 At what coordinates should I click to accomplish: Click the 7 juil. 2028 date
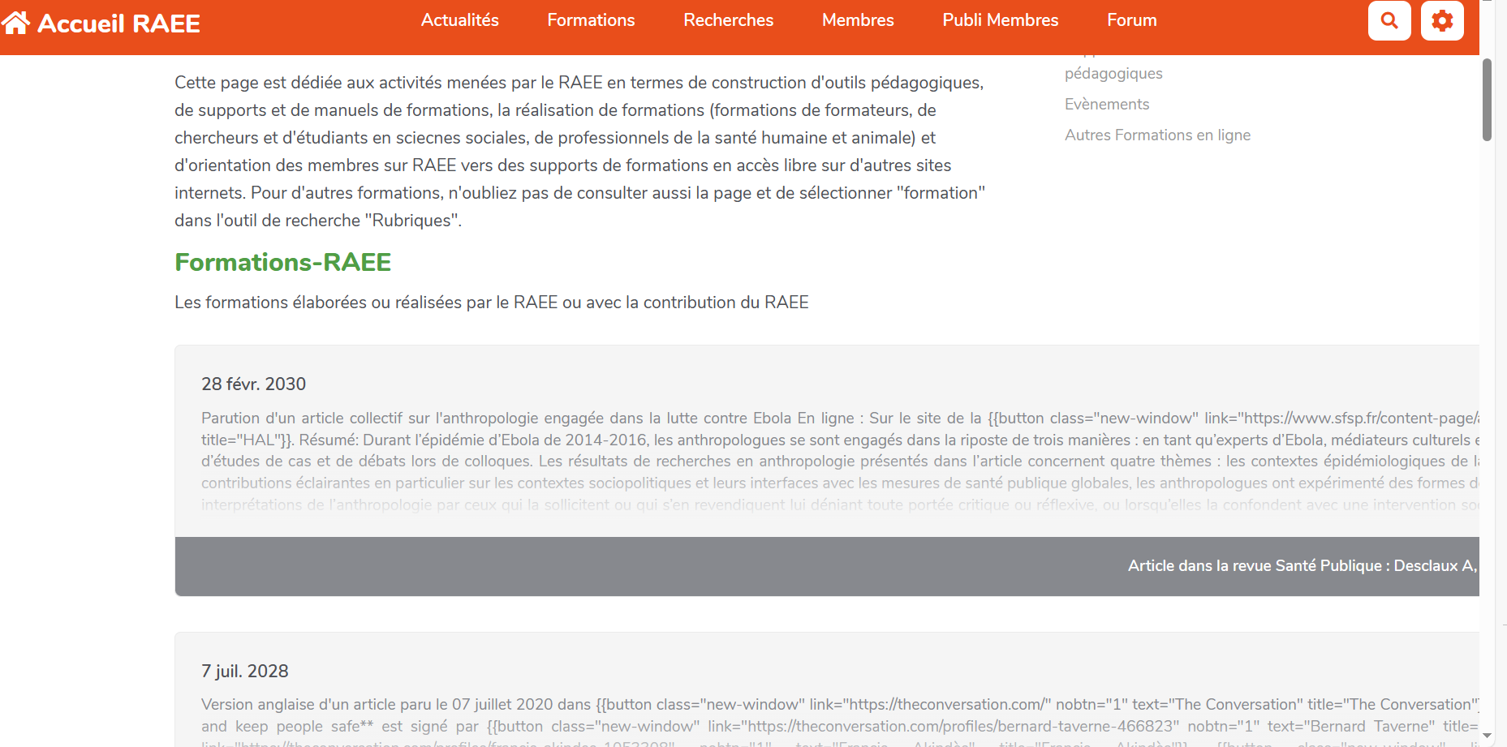click(245, 671)
